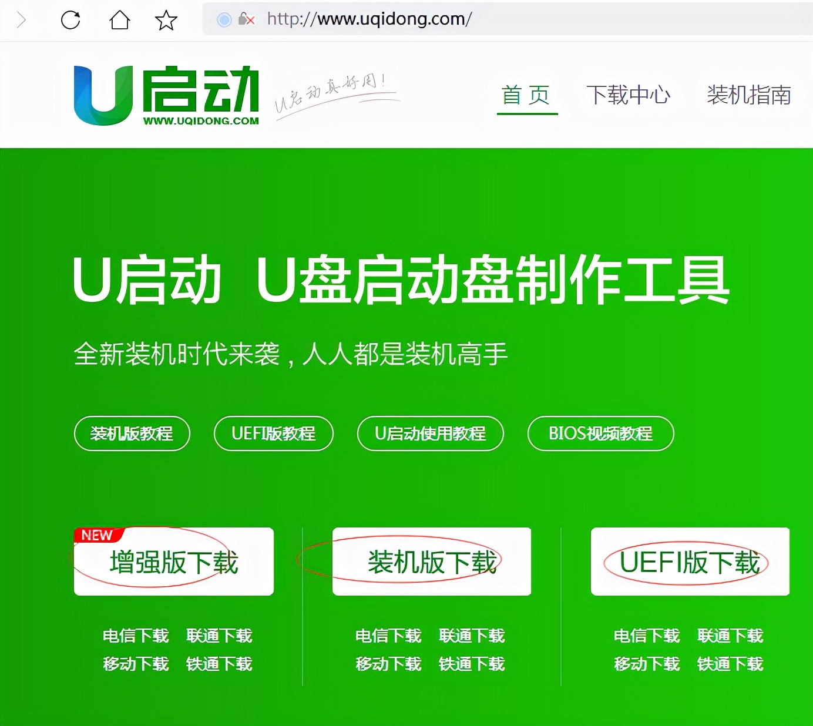The height and width of the screenshot is (726, 813).
Task: Open the 装机指南 menu item
Action: point(748,95)
